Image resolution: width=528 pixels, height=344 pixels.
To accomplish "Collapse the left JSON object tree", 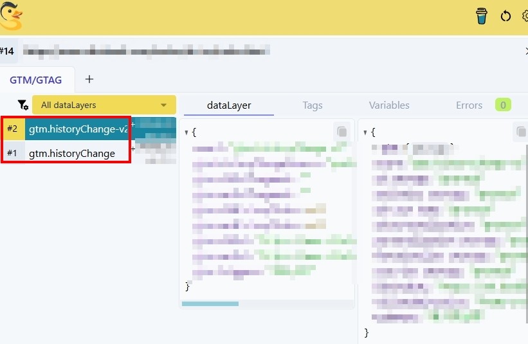I will pyautogui.click(x=186, y=132).
